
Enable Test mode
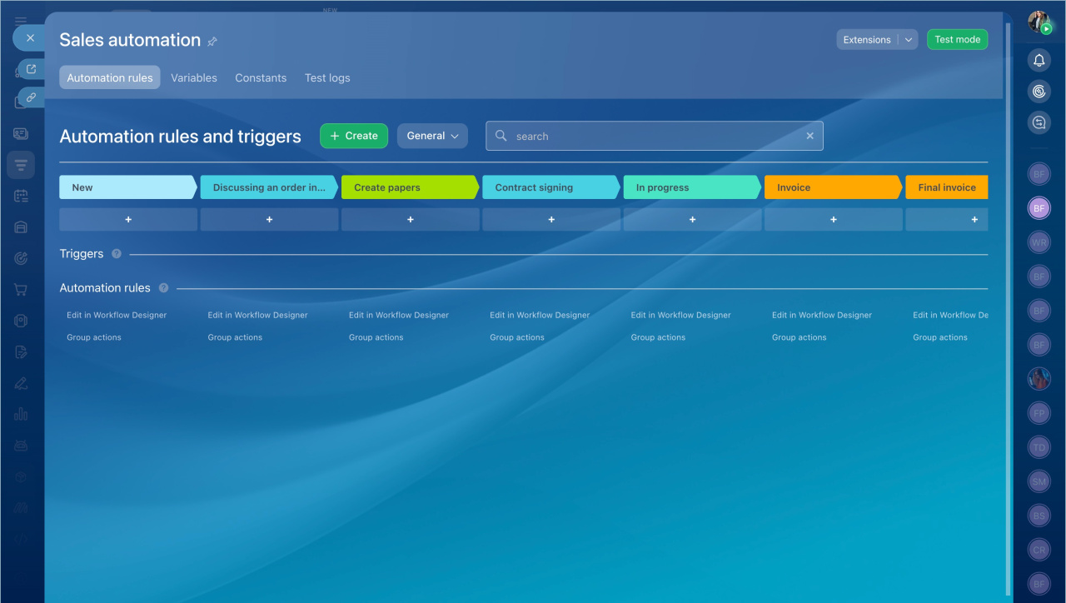[x=957, y=40]
